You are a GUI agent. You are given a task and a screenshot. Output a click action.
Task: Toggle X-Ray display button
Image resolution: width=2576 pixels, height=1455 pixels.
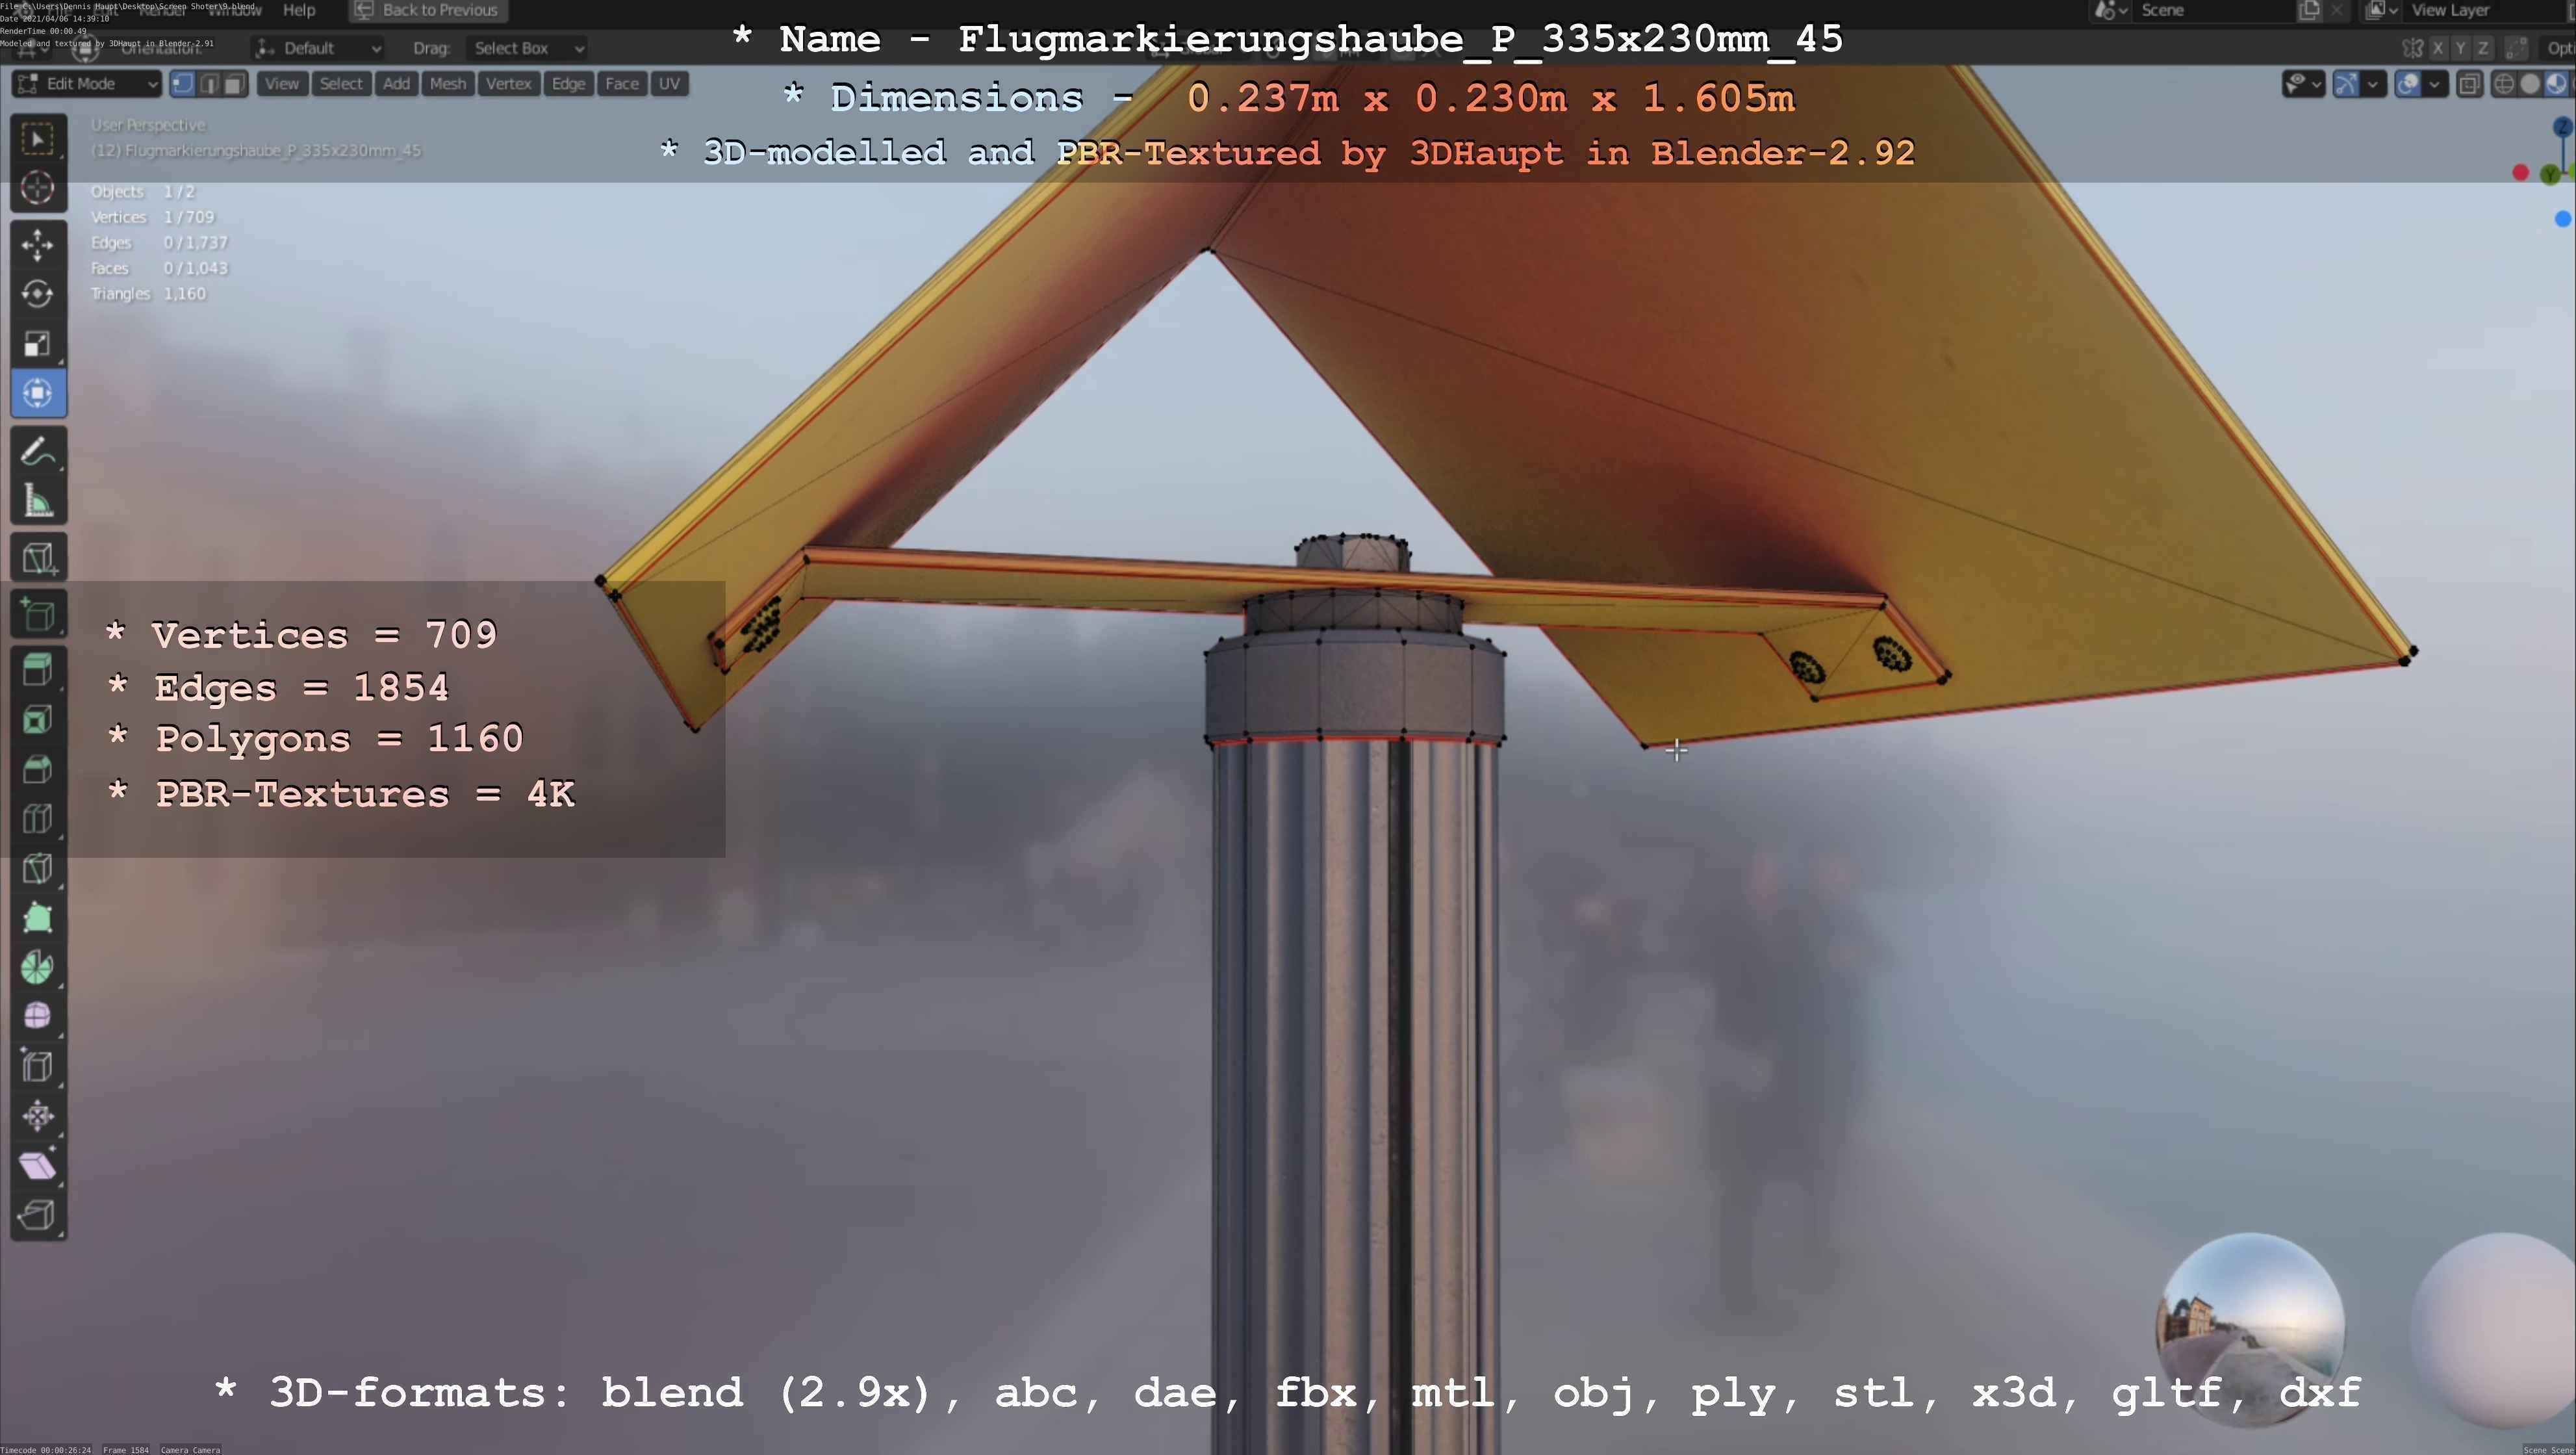point(2469,84)
